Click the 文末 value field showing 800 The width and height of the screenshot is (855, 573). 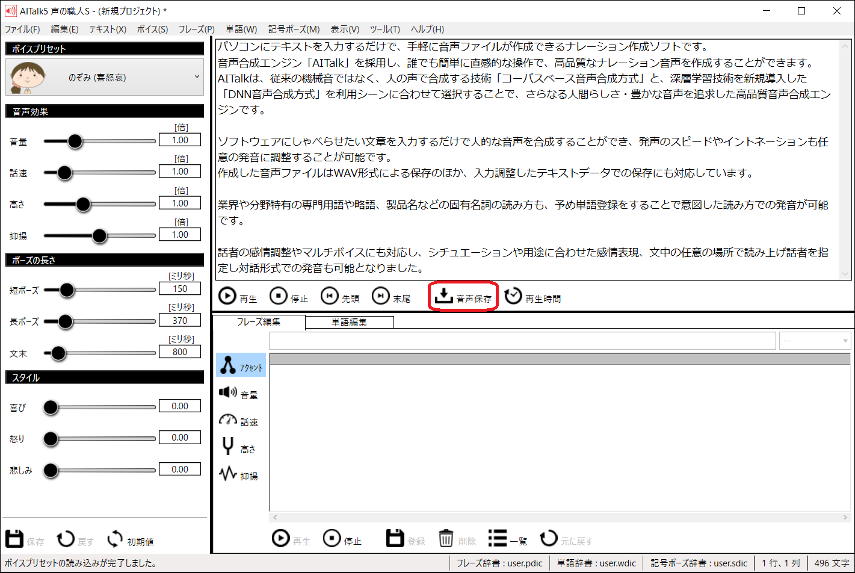tap(180, 352)
